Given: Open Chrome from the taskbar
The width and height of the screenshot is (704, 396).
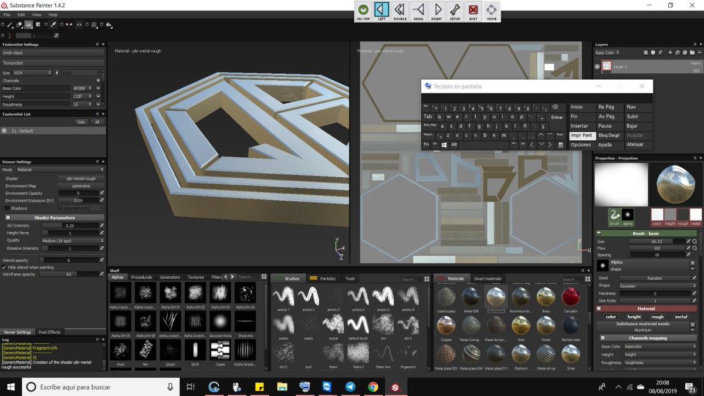Looking at the screenshot, I should click(373, 387).
